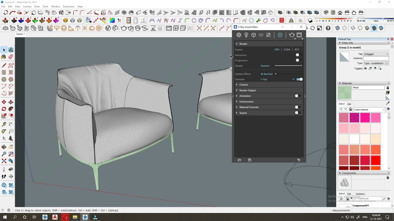The height and width of the screenshot is (221, 394).
Task: Select the Eraser tool
Action: coord(11,57)
